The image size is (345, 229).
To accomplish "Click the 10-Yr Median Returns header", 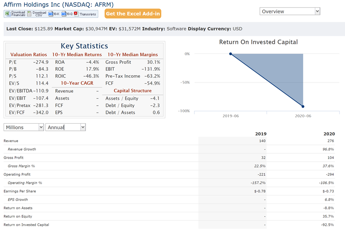I will (x=77, y=55).
